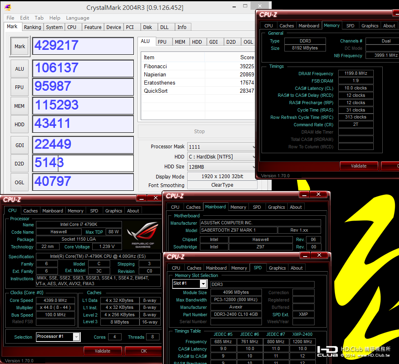Click the Core Speed 4399.0 MHz value
Viewport: 399px width, 364px height.
tap(55, 300)
